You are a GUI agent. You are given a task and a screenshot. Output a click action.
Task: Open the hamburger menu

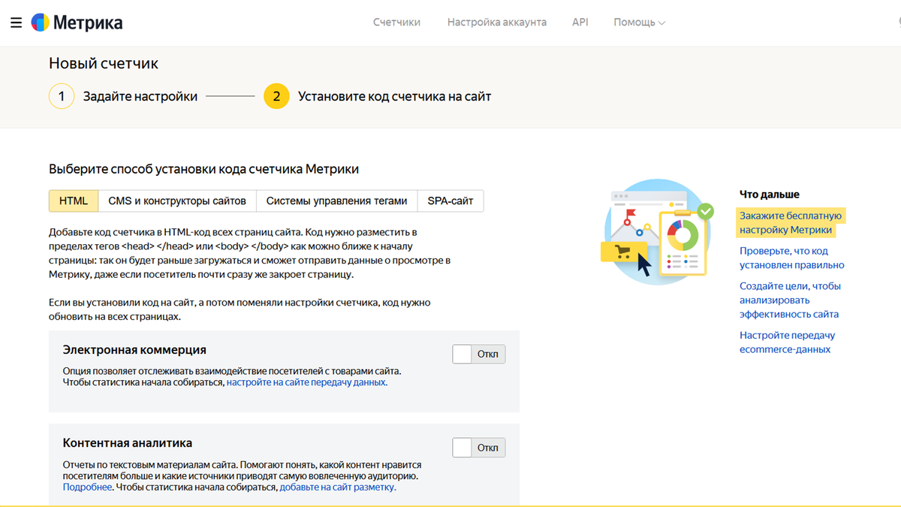[17, 23]
